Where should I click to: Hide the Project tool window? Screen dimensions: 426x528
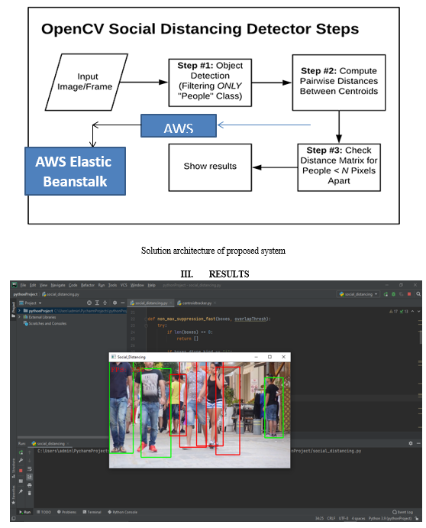pyautogui.click(x=122, y=303)
